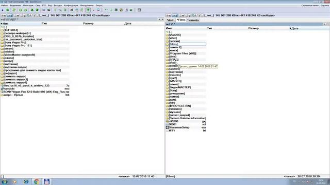This screenshot has height=185, width=330.
Task: Sort right panel by Тип column
Action: 227,28
